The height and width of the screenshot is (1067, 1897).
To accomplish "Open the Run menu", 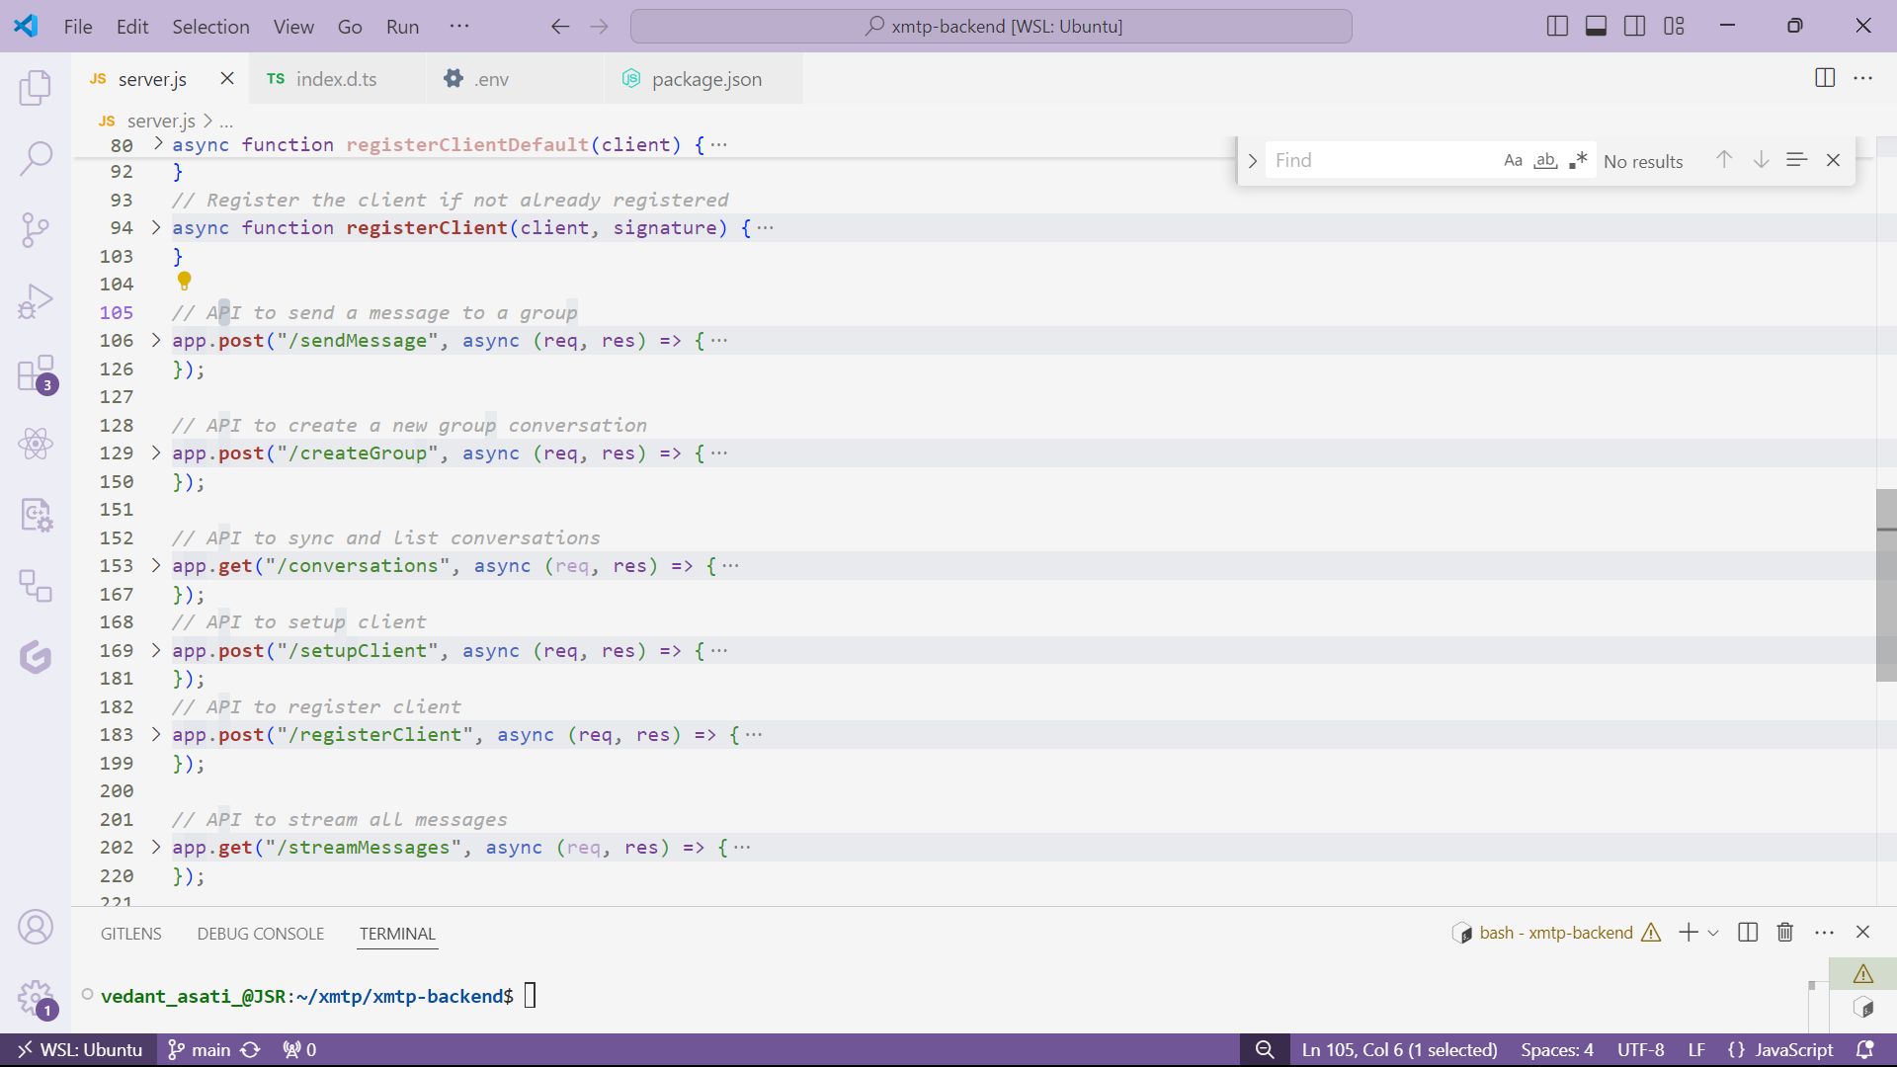I will pos(402,27).
